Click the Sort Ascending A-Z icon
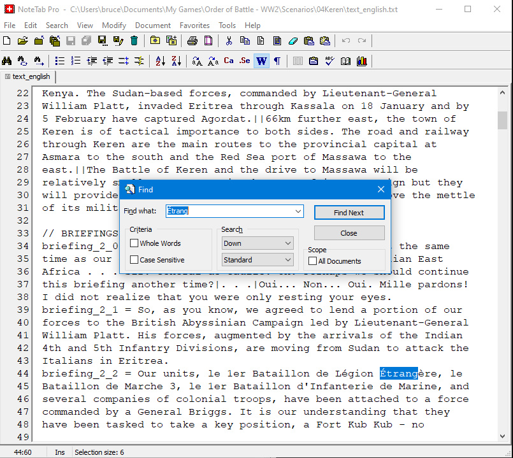 [160, 61]
